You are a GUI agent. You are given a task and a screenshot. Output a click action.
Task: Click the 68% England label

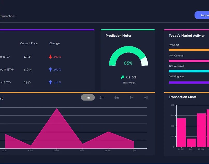(176, 77)
